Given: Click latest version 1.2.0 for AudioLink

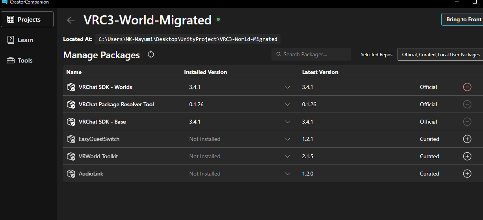Looking at the screenshot, I should click(x=308, y=174).
